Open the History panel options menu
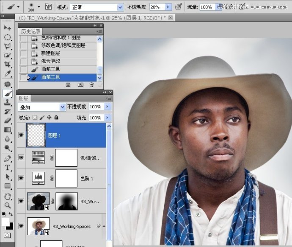 tap(99, 31)
